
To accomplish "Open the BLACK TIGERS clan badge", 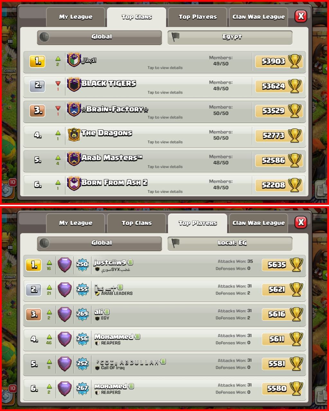I will click(x=74, y=85).
